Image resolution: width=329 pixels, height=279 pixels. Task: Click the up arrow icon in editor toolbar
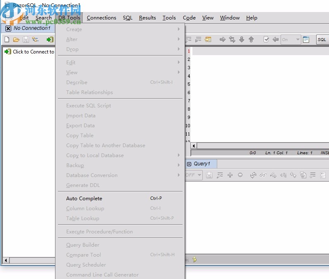click(x=251, y=39)
